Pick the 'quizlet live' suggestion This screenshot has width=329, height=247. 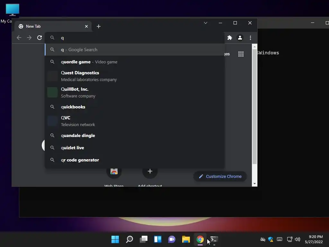click(135, 148)
